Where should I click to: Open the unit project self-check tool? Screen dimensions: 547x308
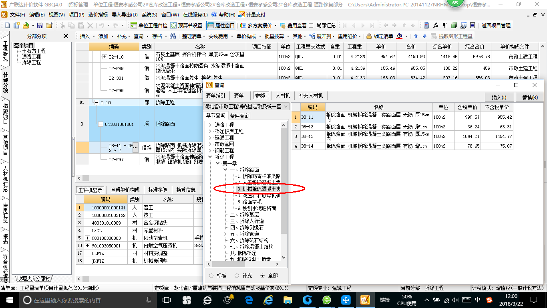149,25
